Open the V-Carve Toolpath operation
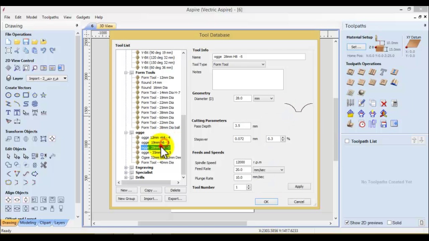 click(x=350, y=82)
